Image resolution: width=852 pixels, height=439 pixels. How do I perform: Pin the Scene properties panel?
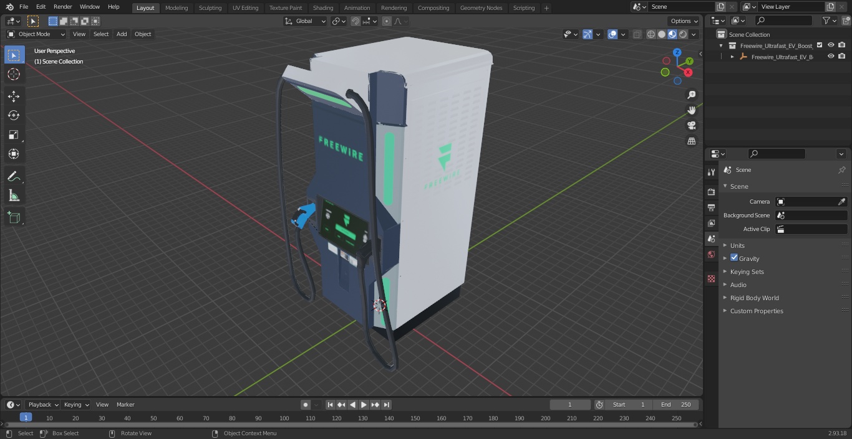(x=841, y=170)
